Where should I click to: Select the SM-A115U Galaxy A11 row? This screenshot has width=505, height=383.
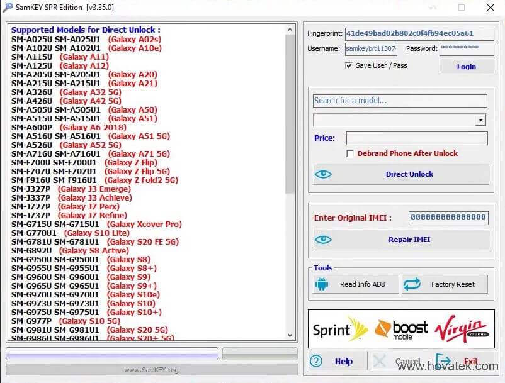pos(60,57)
